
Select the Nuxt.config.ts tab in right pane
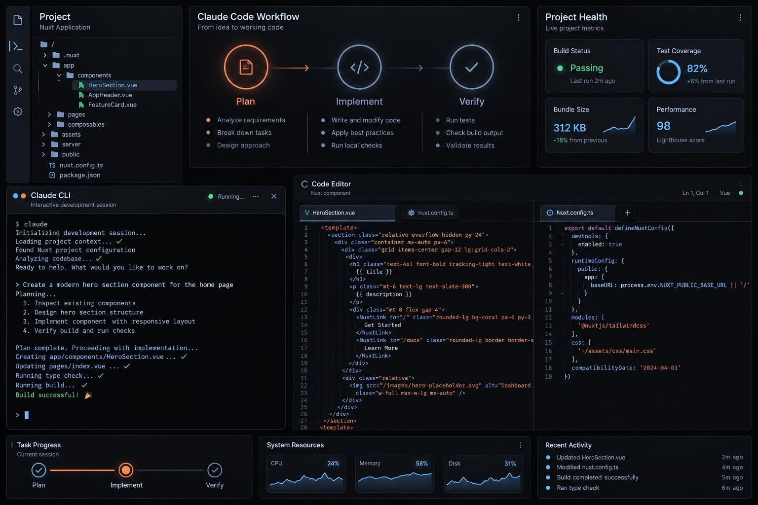pyautogui.click(x=577, y=213)
